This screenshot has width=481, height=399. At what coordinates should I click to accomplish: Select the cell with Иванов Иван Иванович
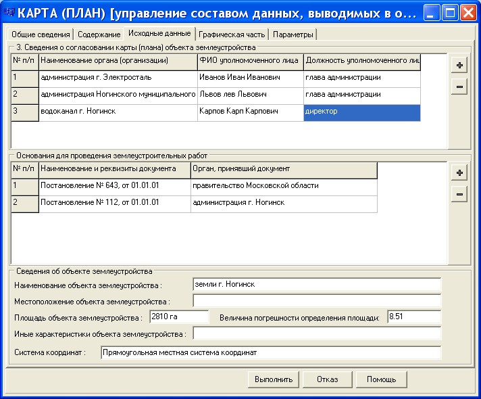tap(250, 78)
